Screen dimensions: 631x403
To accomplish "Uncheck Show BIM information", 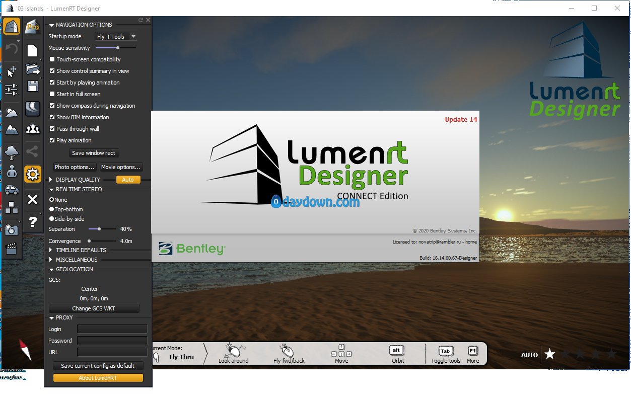I will pos(52,117).
